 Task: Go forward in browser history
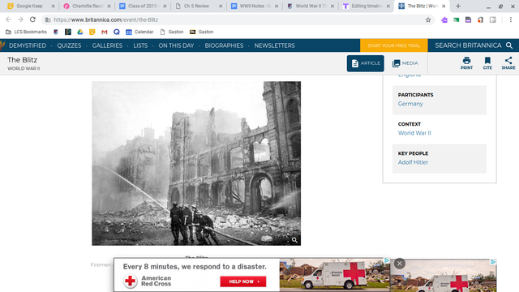pos(20,19)
